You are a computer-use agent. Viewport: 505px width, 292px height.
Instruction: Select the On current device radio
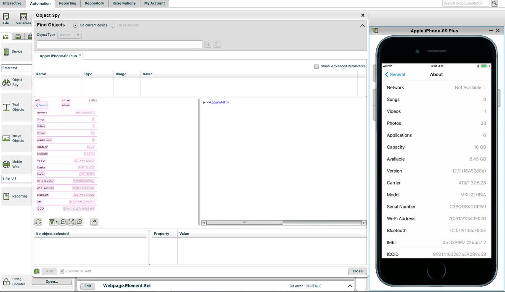(x=75, y=25)
